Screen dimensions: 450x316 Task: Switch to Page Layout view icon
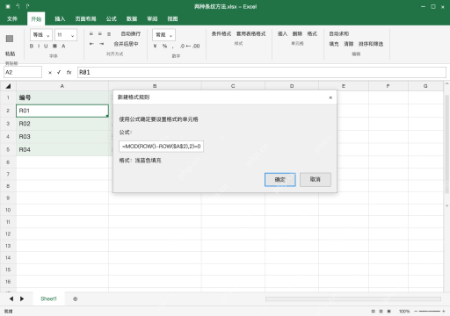click(x=381, y=312)
